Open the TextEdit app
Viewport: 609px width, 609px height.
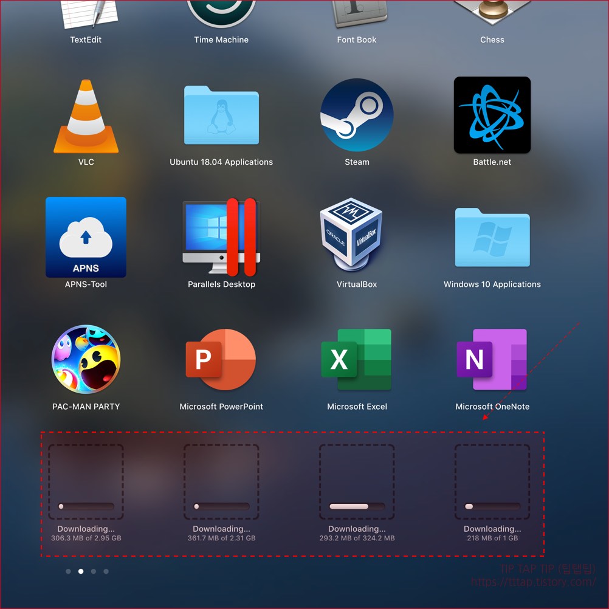[89, 15]
